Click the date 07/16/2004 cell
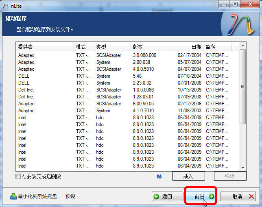Screen dimensions: 262x207 pos(189,76)
